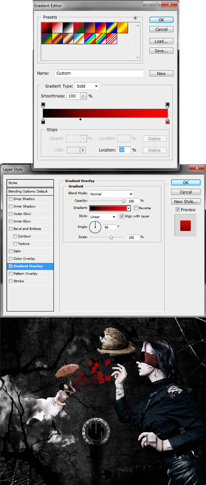Viewport: 206px width, 485px height.
Task: Select the Black, White gradient preset
Action: coord(68,27)
